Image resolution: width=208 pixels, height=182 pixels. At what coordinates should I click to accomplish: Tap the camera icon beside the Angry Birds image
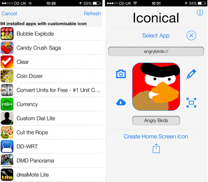click(121, 74)
